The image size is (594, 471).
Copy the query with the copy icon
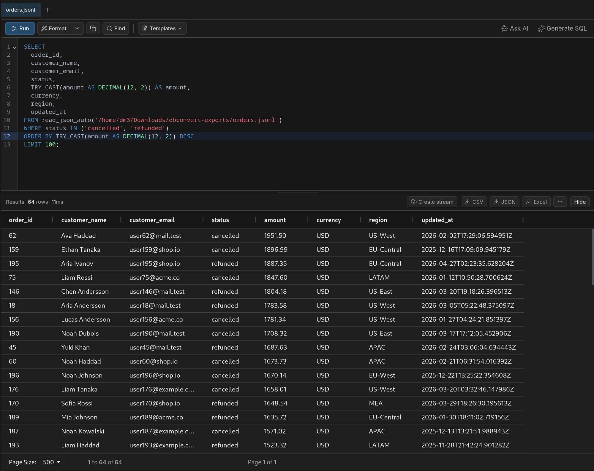pyautogui.click(x=93, y=28)
